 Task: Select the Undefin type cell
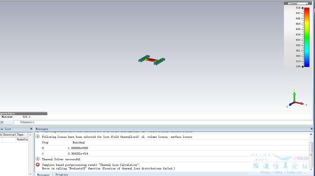point(22,140)
